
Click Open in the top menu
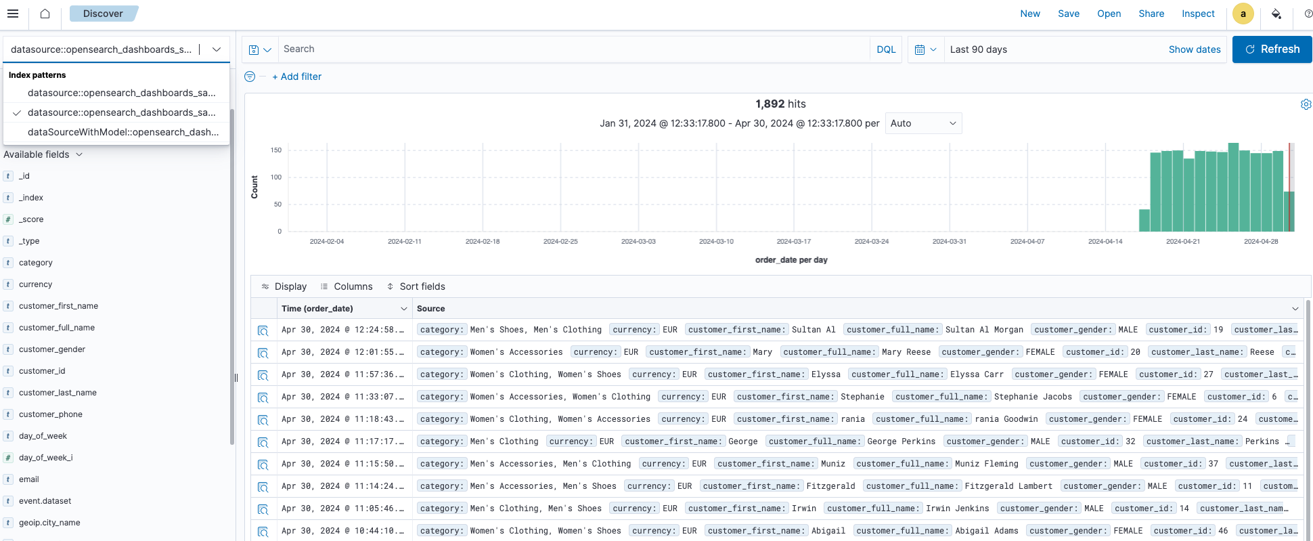1109,14
